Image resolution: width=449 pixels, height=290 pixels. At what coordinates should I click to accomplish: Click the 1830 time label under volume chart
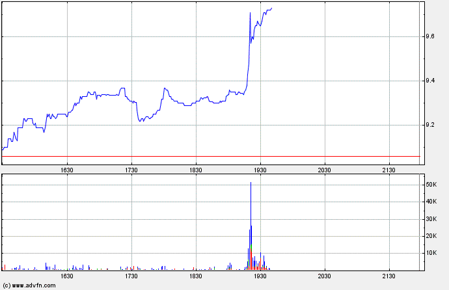click(196, 276)
